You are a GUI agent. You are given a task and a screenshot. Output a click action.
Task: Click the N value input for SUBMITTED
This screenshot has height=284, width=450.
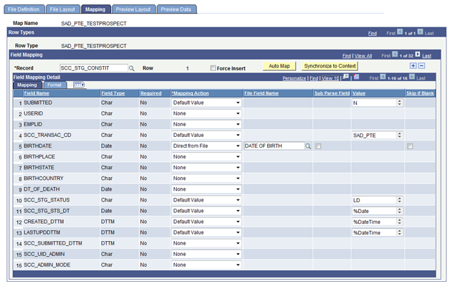(x=375, y=103)
